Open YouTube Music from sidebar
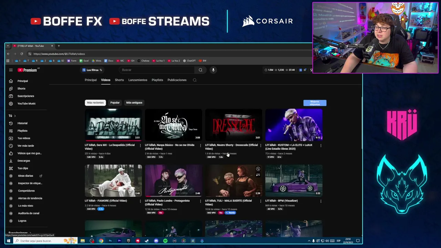This screenshot has width=441, height=248. point(27,104)
